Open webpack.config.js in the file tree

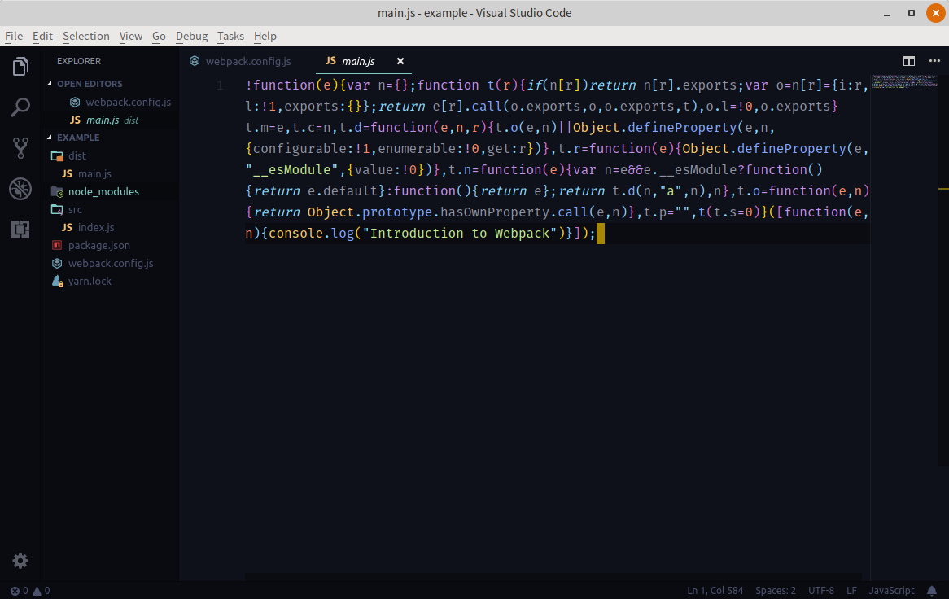[x=110, y=263]
